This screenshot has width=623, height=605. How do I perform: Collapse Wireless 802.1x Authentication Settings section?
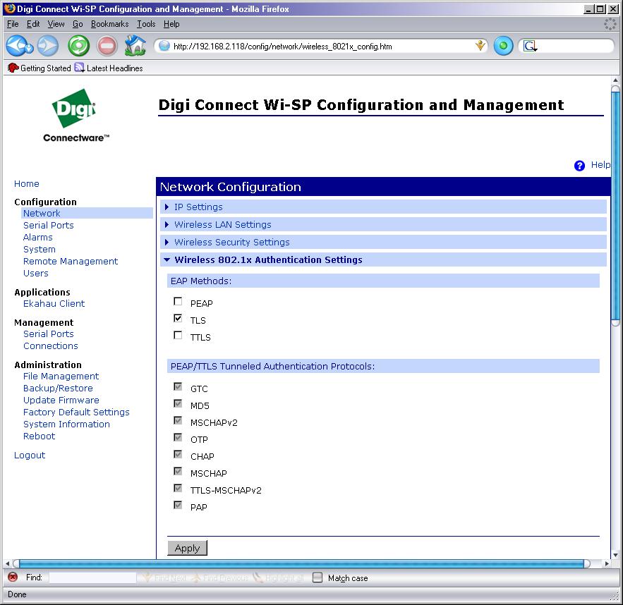(x=268, y=260)
